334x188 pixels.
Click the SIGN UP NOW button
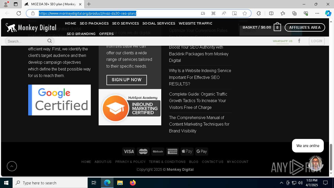127,80
